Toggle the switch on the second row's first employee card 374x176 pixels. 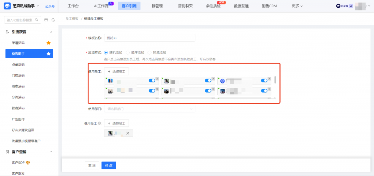pyautogui.click(x=152, y=91)
